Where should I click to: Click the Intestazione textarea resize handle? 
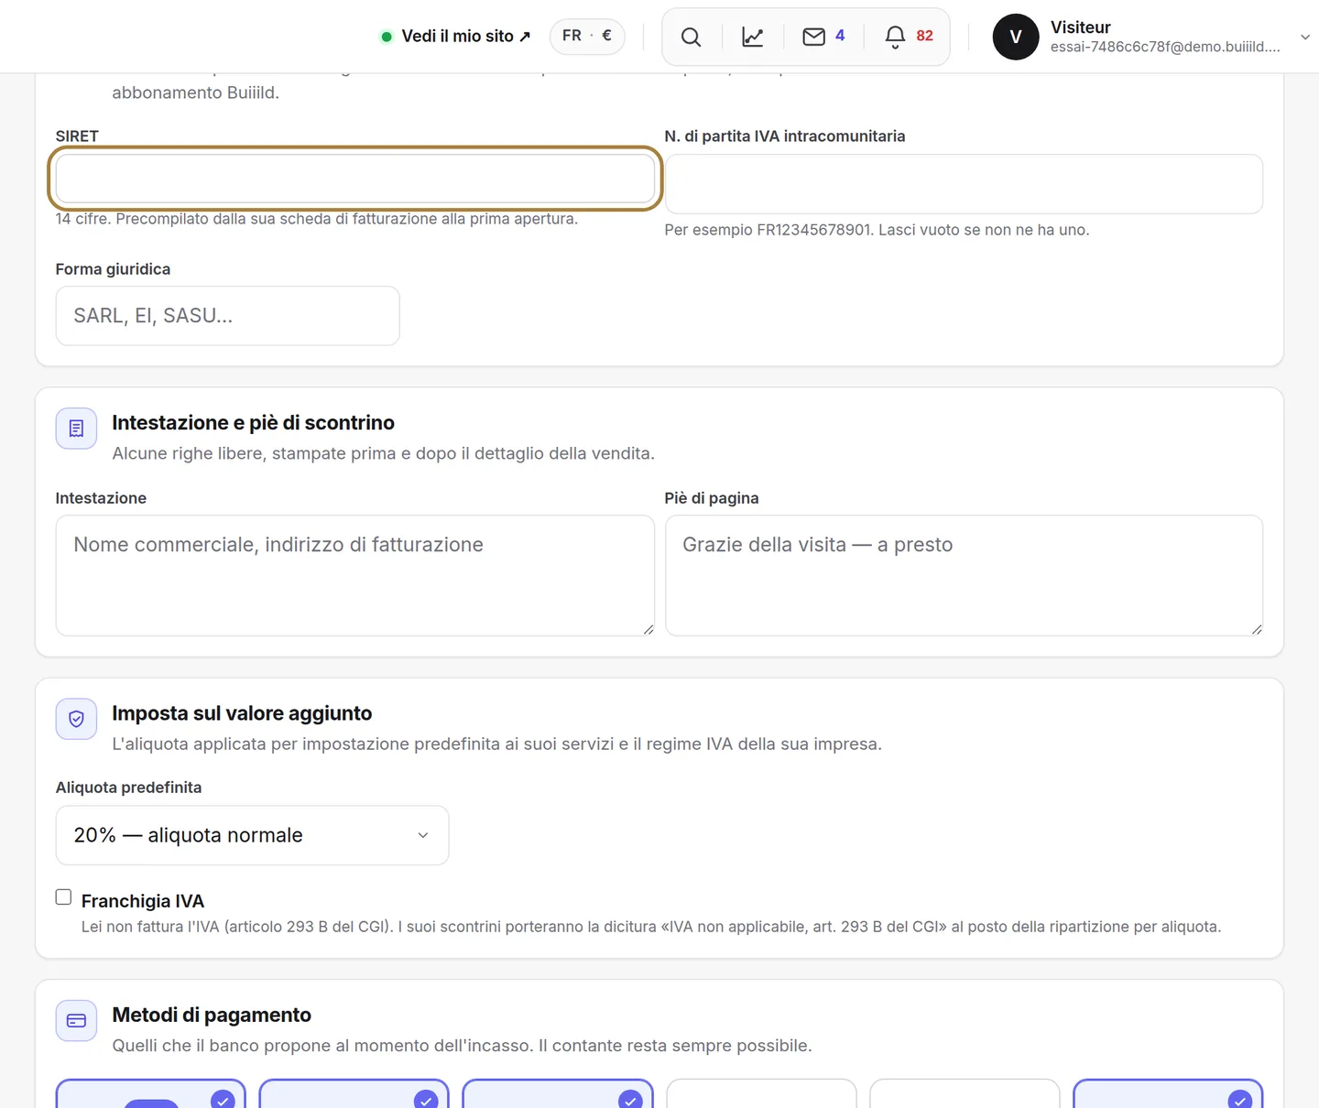[648, 629]
